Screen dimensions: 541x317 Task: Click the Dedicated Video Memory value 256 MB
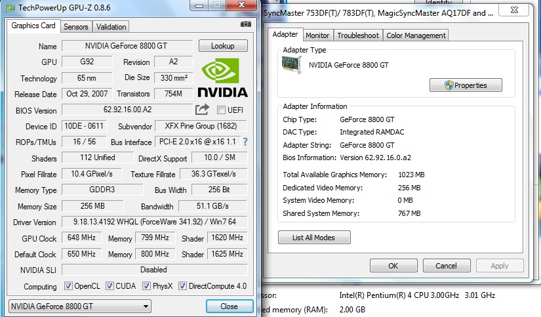tap(409, 188)
